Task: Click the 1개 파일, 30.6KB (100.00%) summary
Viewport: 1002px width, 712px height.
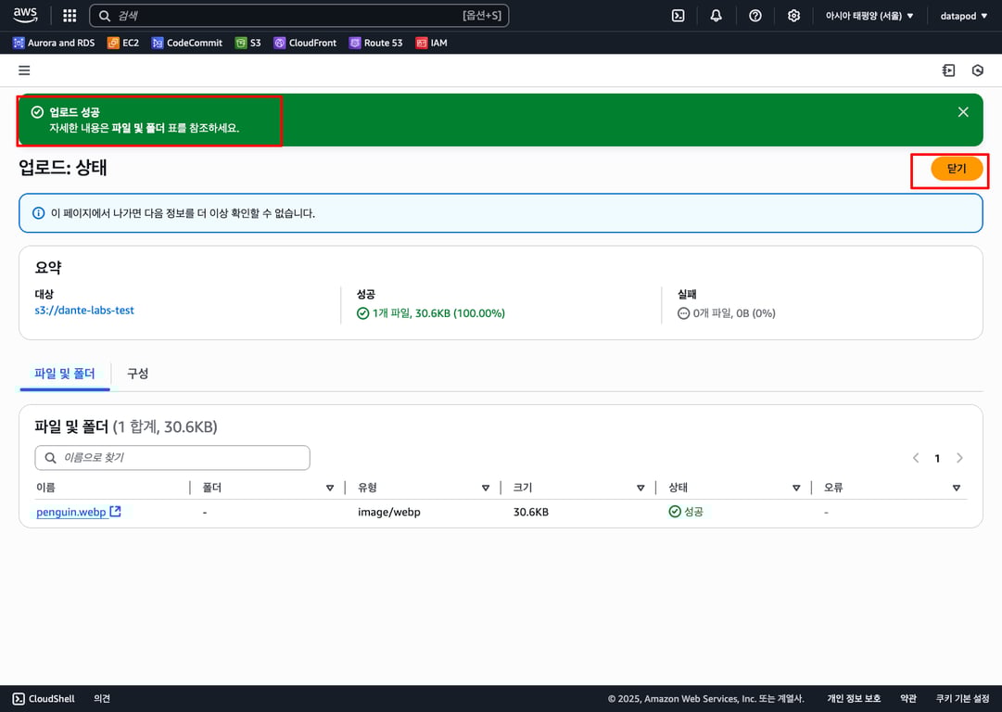Action: pos(431,313)
